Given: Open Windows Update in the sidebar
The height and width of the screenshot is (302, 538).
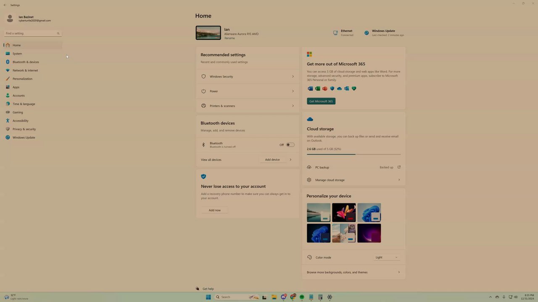Looking at the screenshot, I should (x=33, y=138).
